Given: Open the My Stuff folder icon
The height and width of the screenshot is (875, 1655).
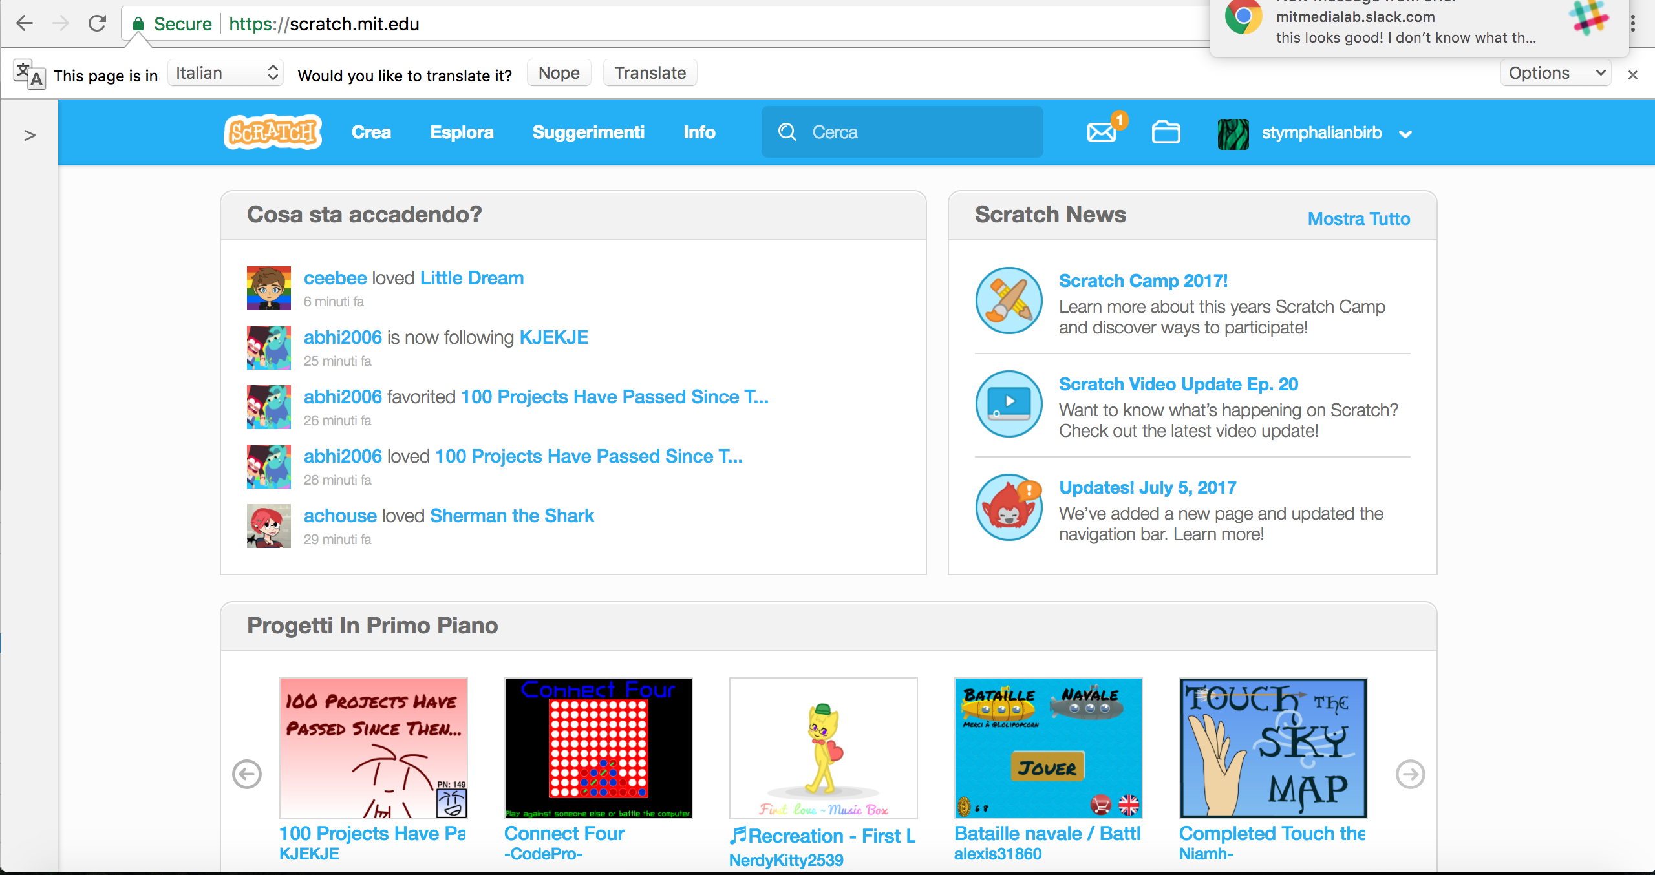Looking at the screenshot, I should click(x=1166, y=132).
